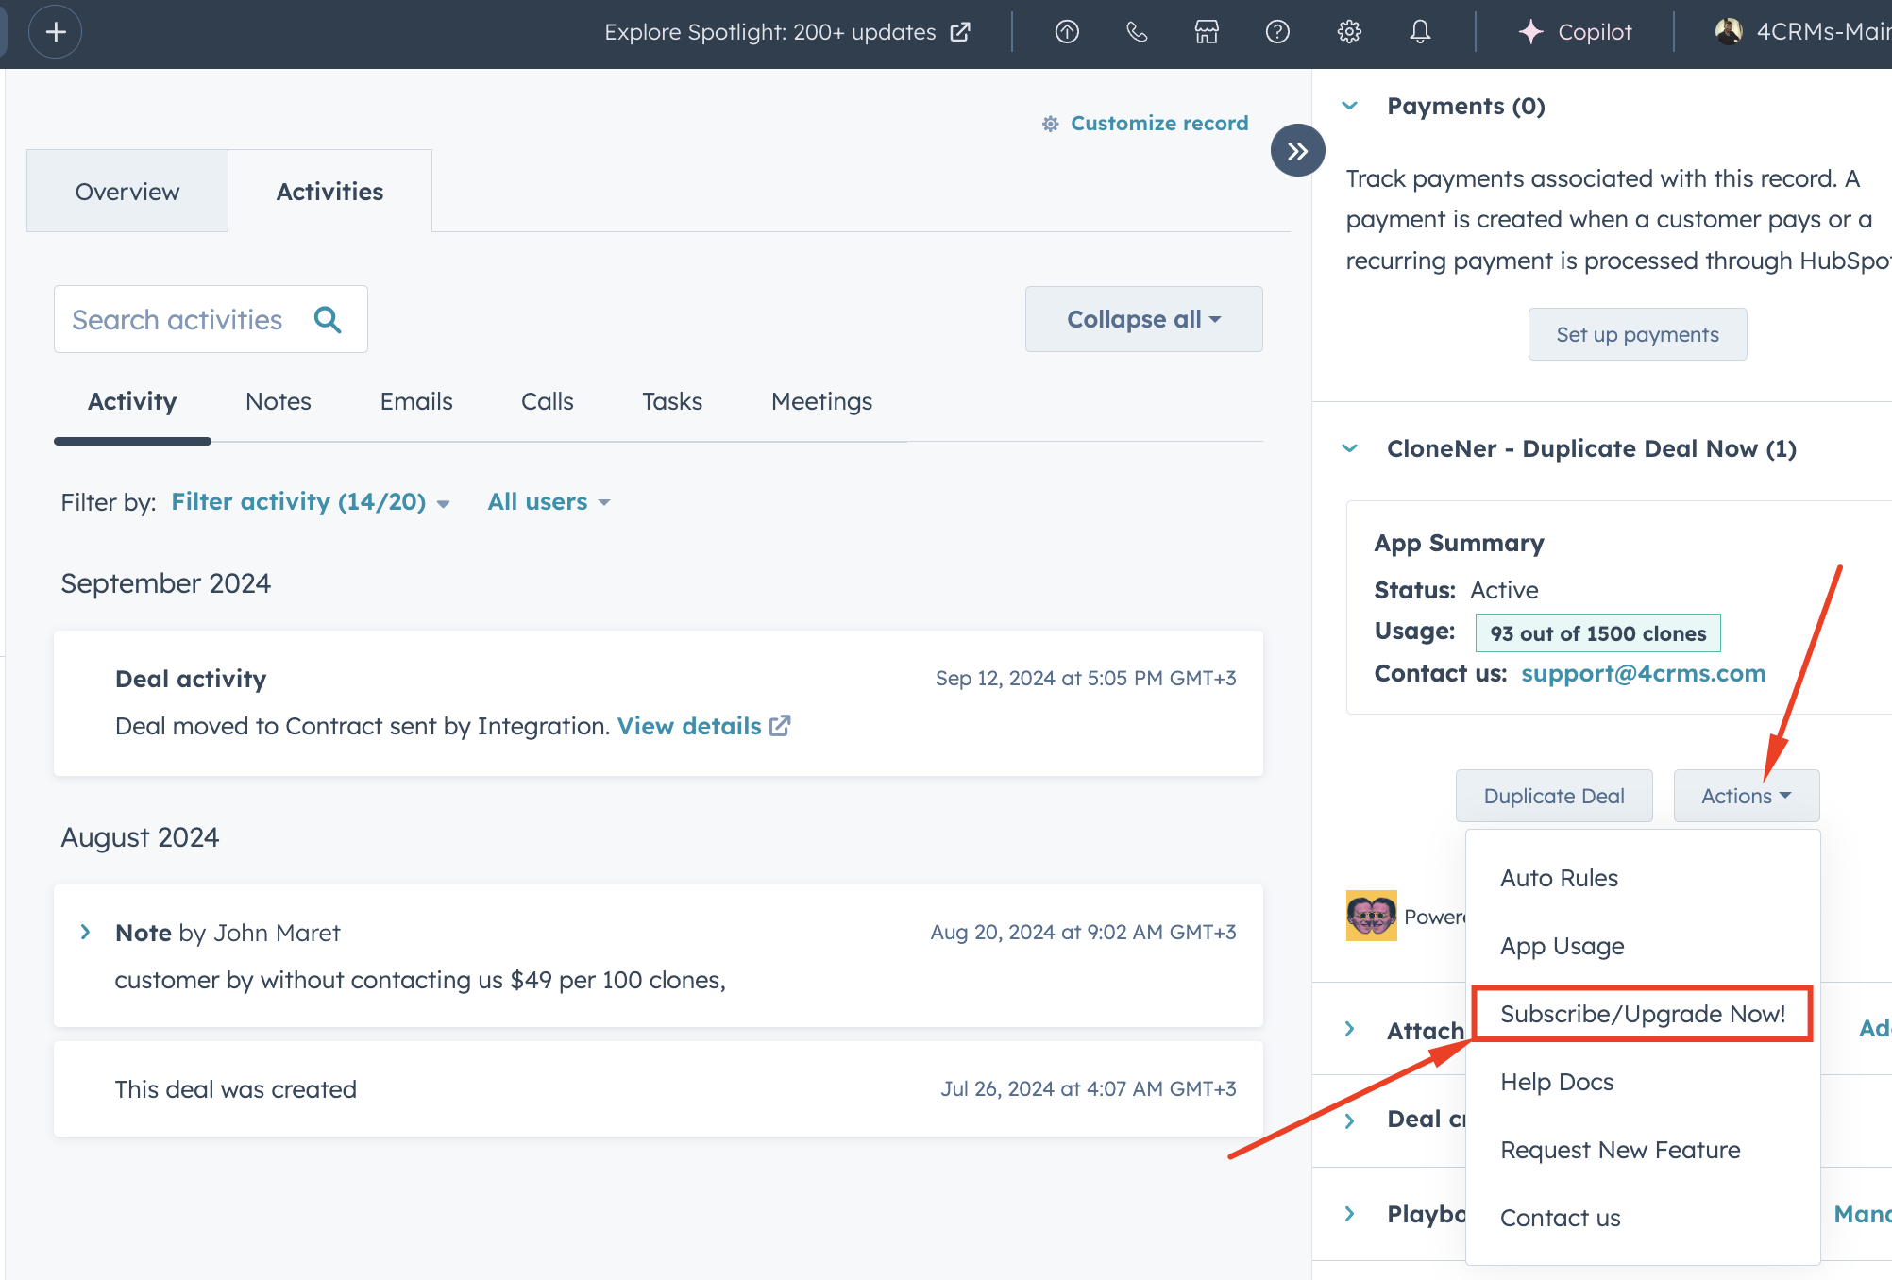Click the search magnifier icon
Image resolution: width=1892 pixels, height=1280 pixels.
coord(328,319)
